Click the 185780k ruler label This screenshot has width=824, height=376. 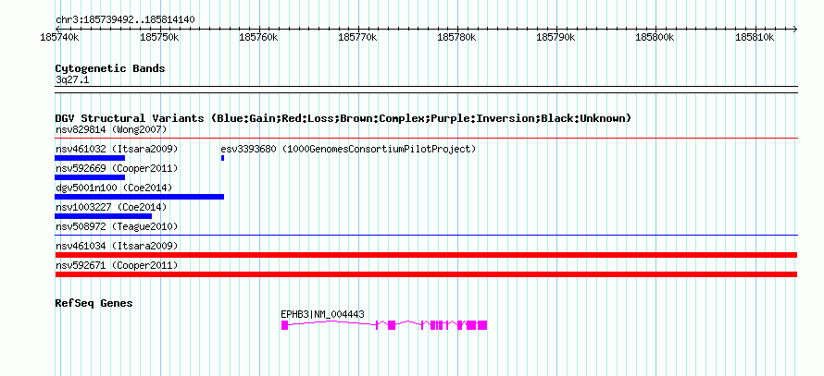(x=456, y=38)
